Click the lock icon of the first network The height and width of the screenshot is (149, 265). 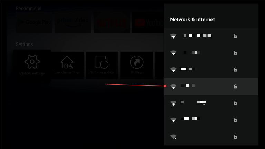[235, 36]
